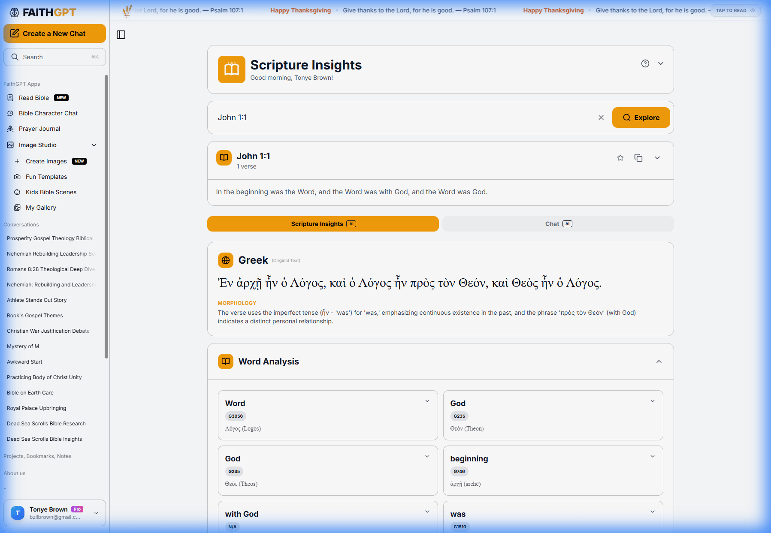Viewport: 771px width, 533px height.
Task: Click the G3056 Strong's number badge
Action: tap(236, 416)
